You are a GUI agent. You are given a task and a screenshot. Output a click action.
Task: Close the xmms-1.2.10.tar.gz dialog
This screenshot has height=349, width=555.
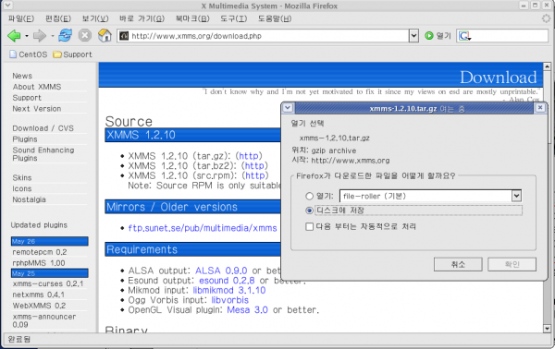click(x=540, y=108)
